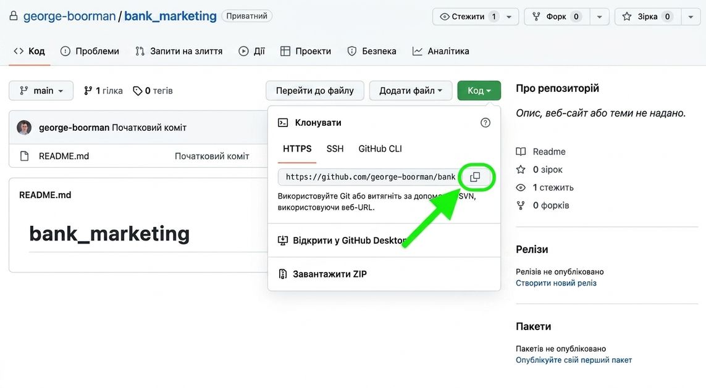
Task: Open the Проблеми tab
Action: [x=90, y=51]
